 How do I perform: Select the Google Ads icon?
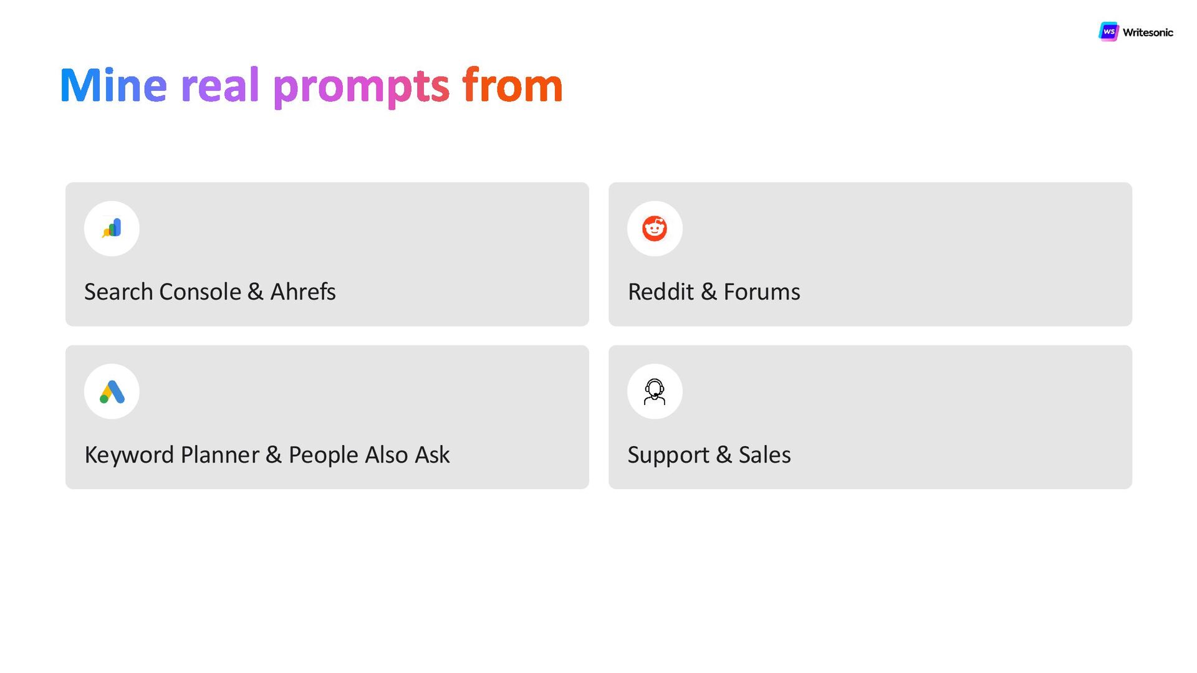click(x=112, y=391)
